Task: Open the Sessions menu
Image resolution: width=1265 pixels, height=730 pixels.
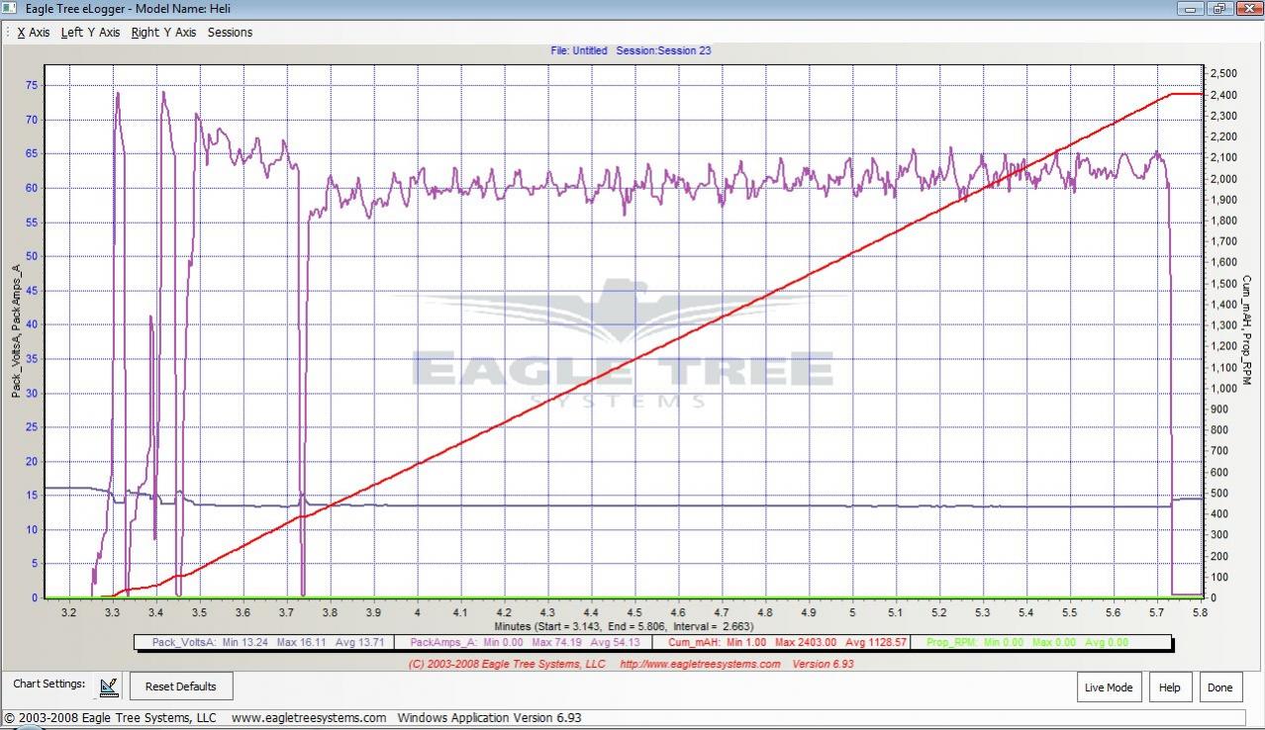Action: [230, 33]
